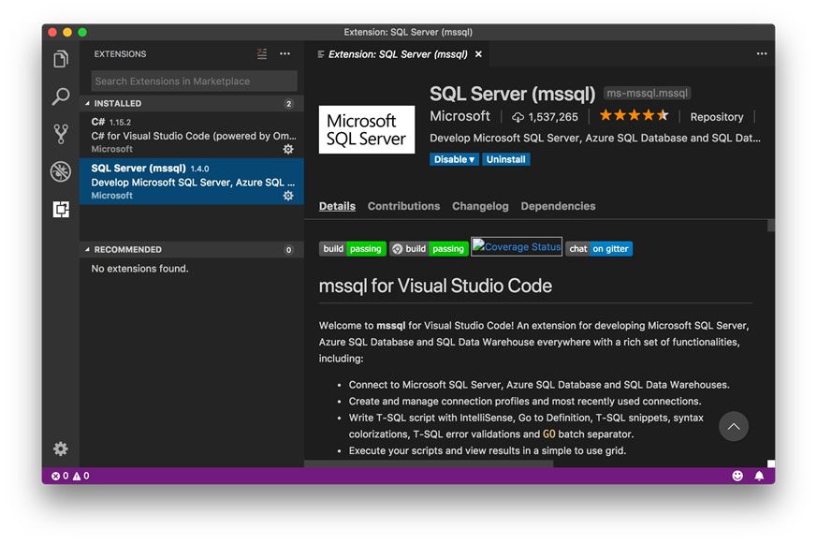Click the horizontal scrollbar of details pane
Image resolution: width=817 pixels, height=544 pixels.
(x=429, y=463)
